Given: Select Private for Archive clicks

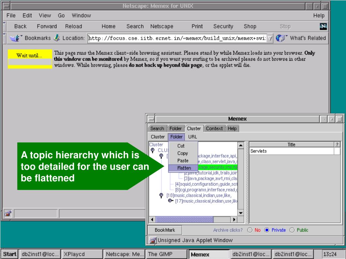Looking at the screenshot, I should pos(267,230).
